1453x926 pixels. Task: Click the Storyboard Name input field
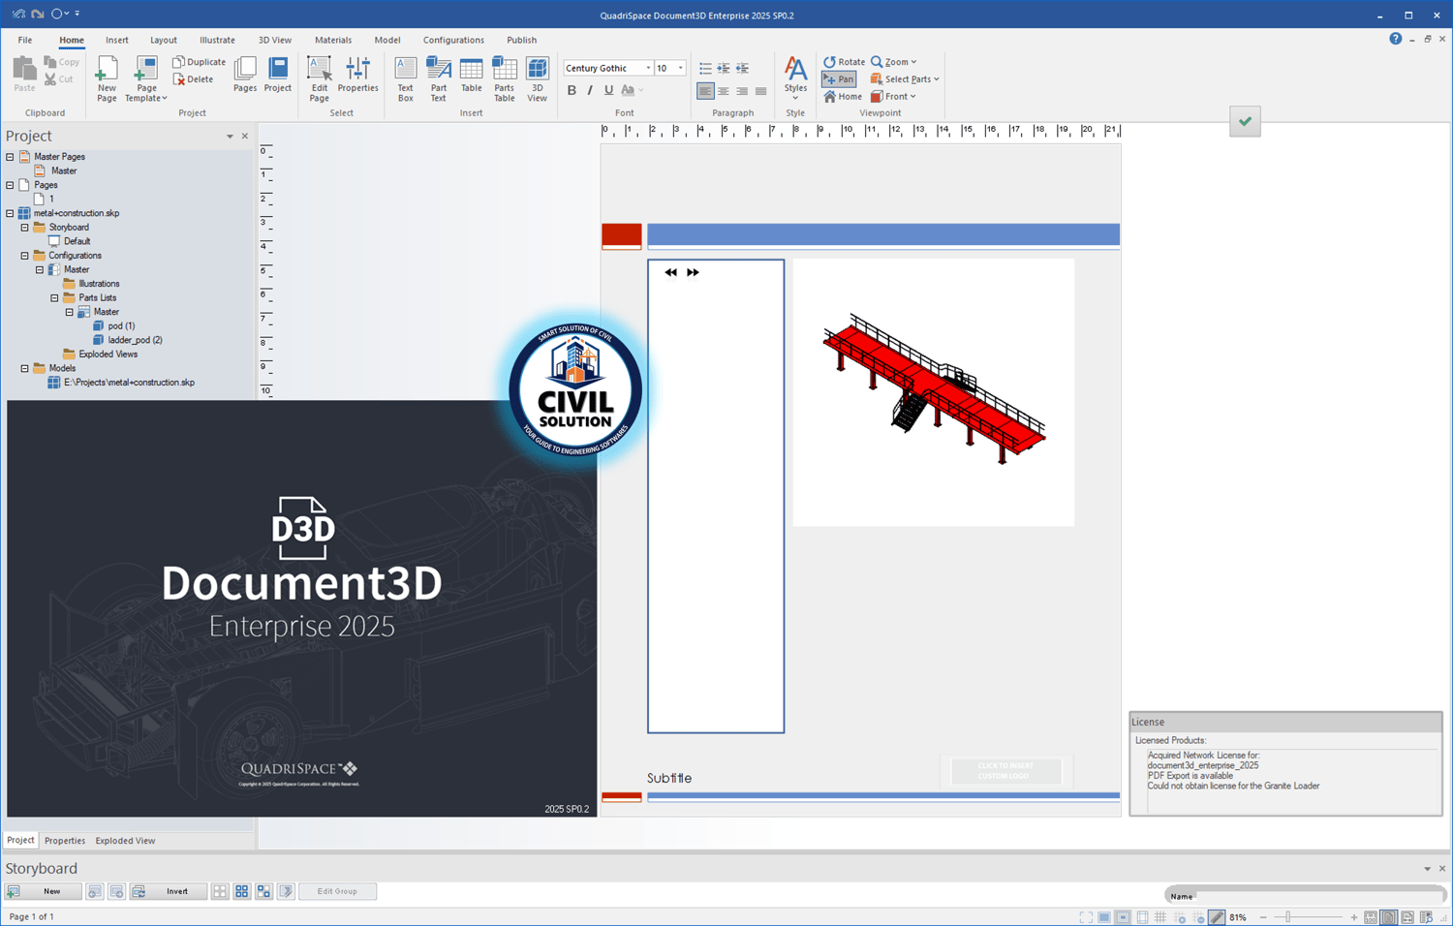[x=1320, y=896]
